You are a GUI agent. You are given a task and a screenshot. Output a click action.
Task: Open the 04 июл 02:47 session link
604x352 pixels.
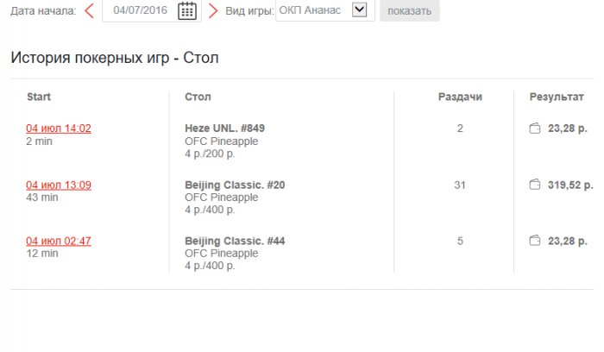[x=59, y=241]
